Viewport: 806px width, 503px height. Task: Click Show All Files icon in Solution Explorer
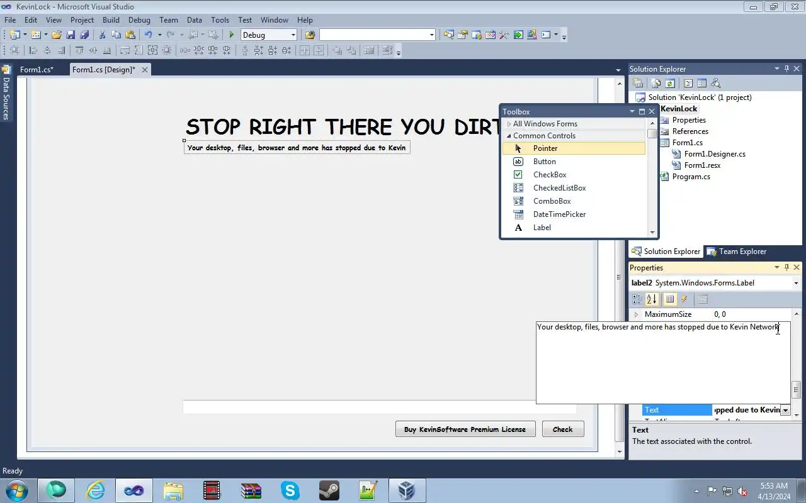click(x=656, y=83)
